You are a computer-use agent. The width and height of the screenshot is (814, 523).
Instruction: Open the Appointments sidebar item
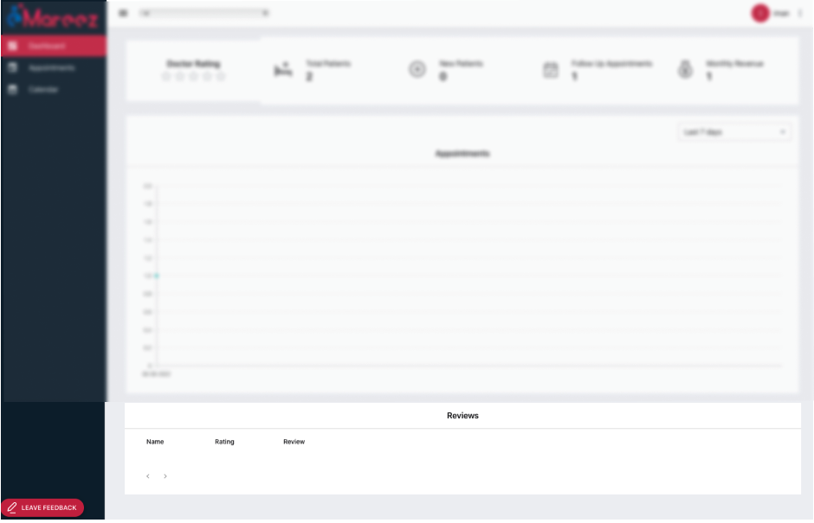click(x=54, y=68)
